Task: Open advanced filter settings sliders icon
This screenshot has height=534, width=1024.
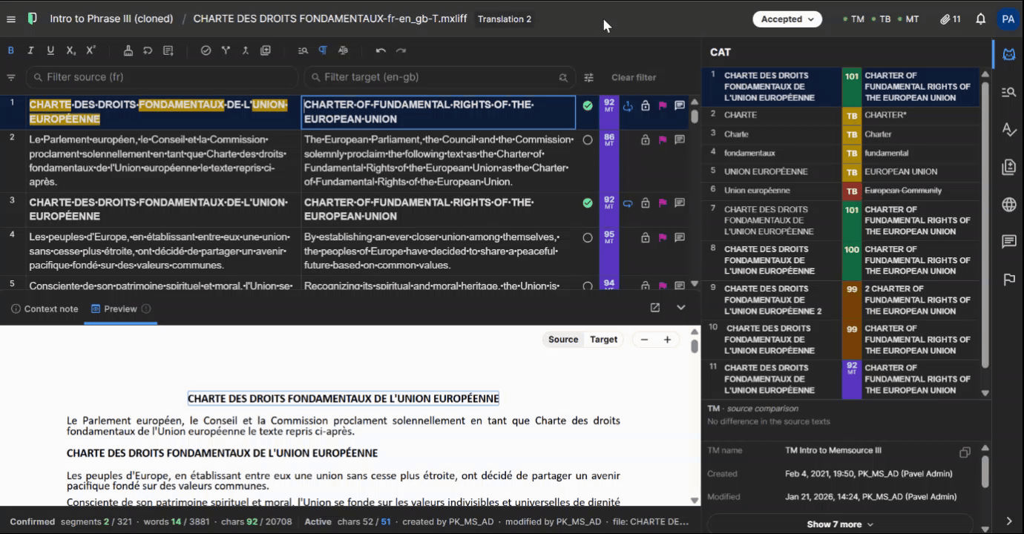Action: tap(588, 77)
